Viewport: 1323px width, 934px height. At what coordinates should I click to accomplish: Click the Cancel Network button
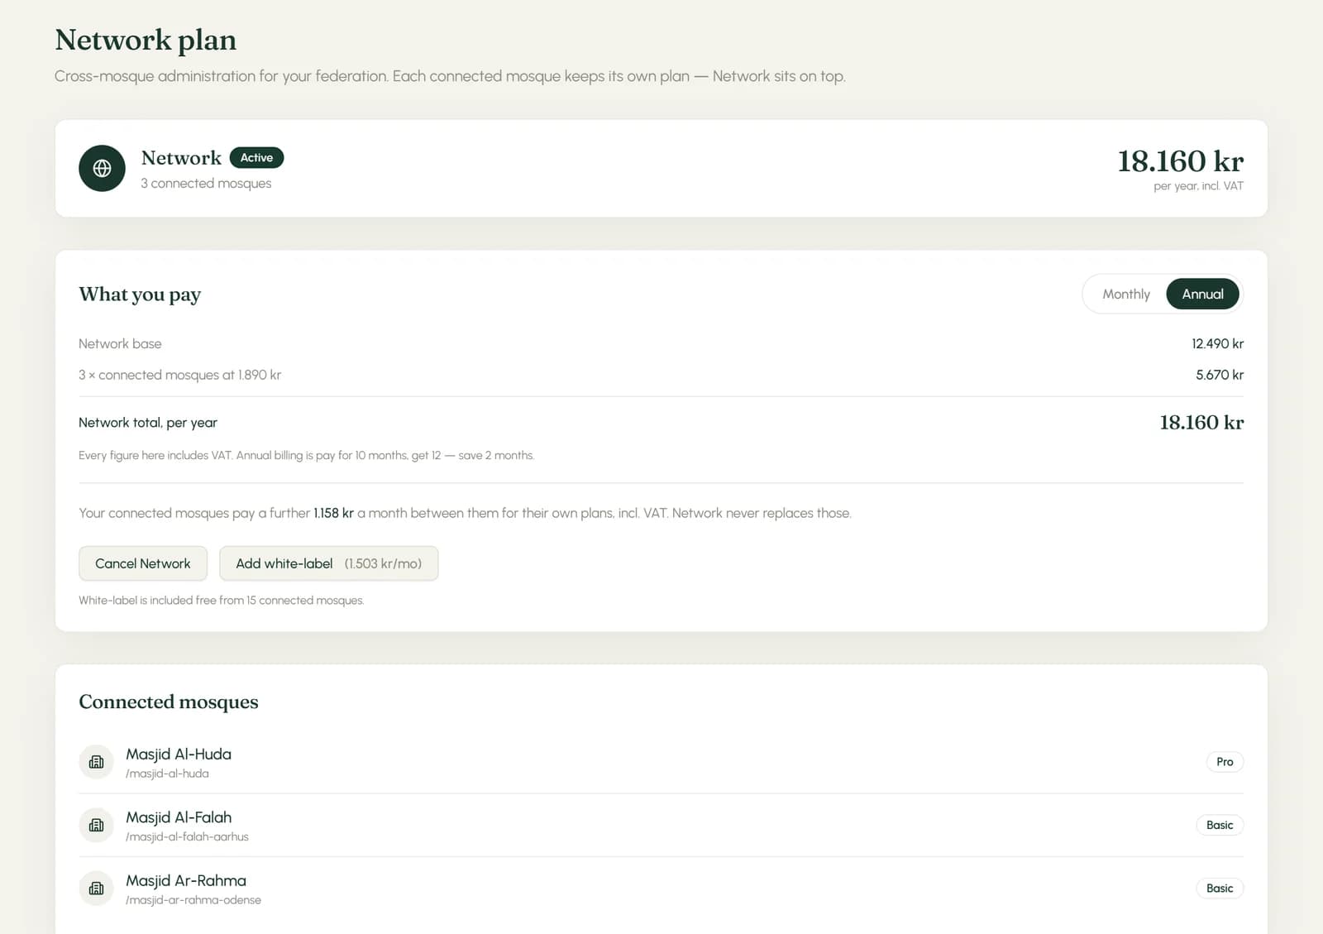143,563
